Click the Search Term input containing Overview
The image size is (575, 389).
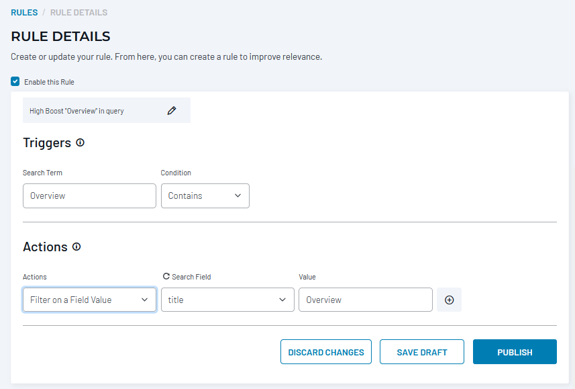click(x=89, y=196)
